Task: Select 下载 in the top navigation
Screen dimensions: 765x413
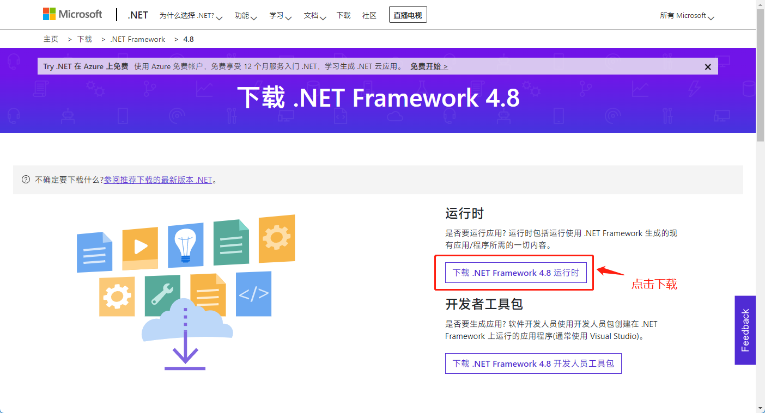Action: coord(344,16)
